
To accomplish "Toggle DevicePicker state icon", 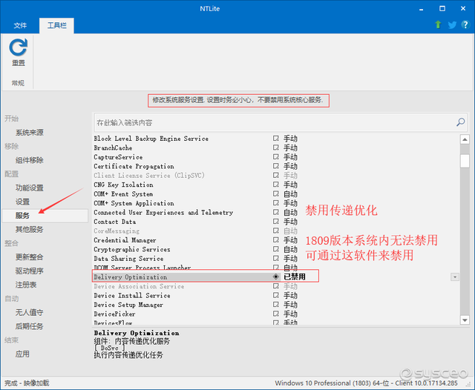I will pos(275,314).
